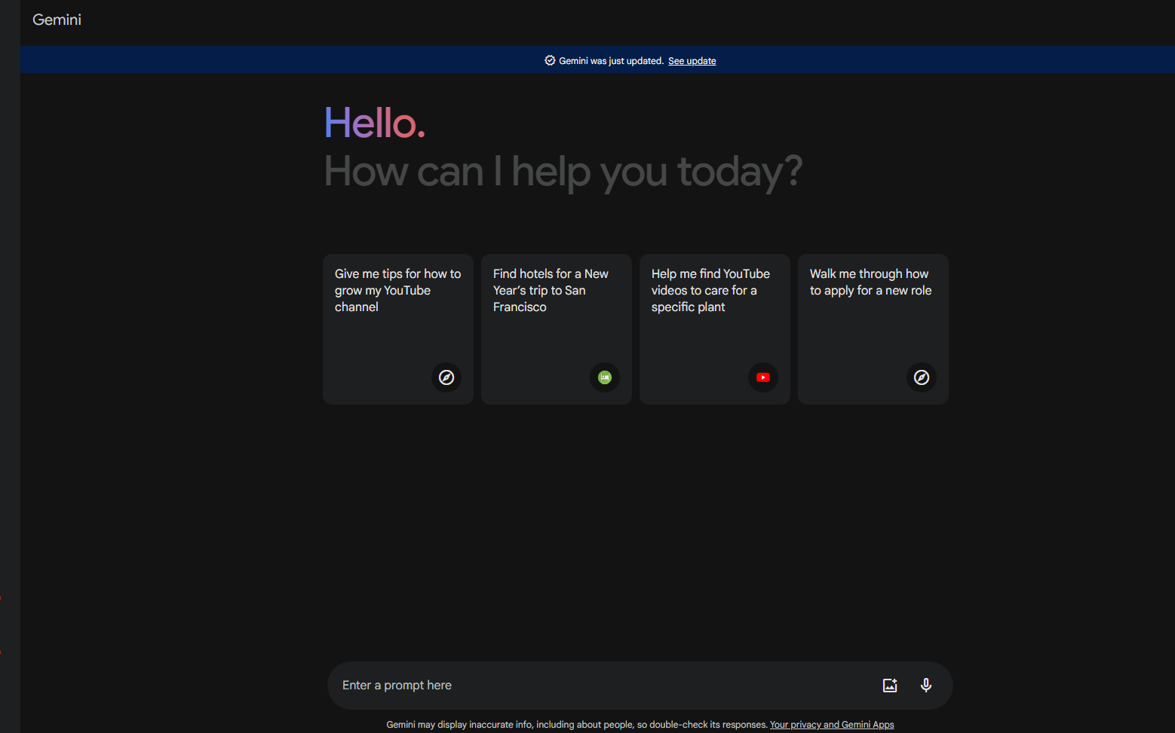Image resolution: width=1175 pixels, height=733 pixels.
Task: Start voice input with the microphone icon
Action: 926,685
